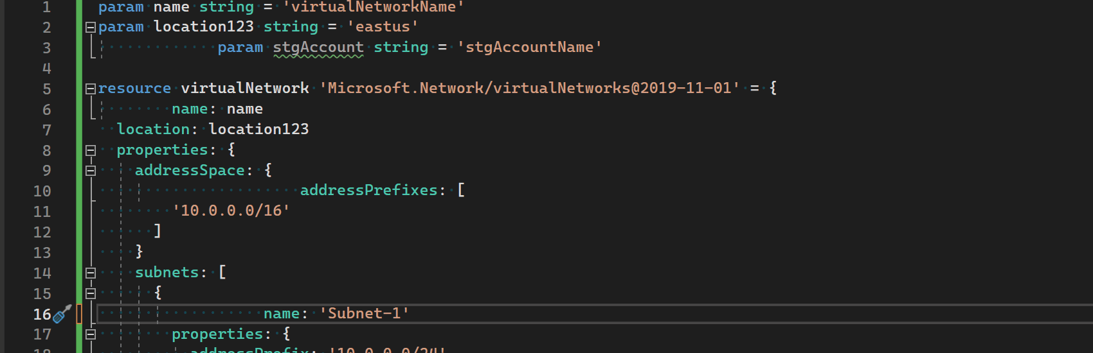Image resolution: width=1093 pixels, height=353 pixels.
Task: Collapse the addressSpace section
Action: pos(91,171)
